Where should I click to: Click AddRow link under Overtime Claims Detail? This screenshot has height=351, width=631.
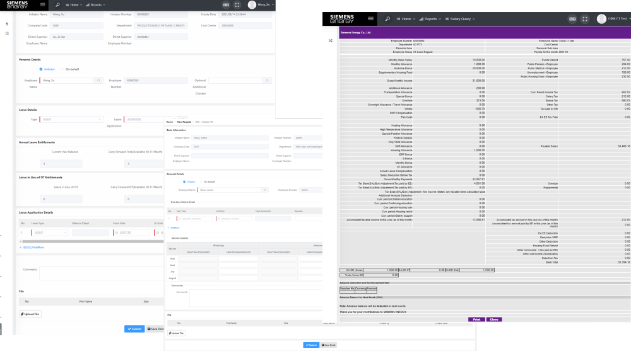(174, 227)
